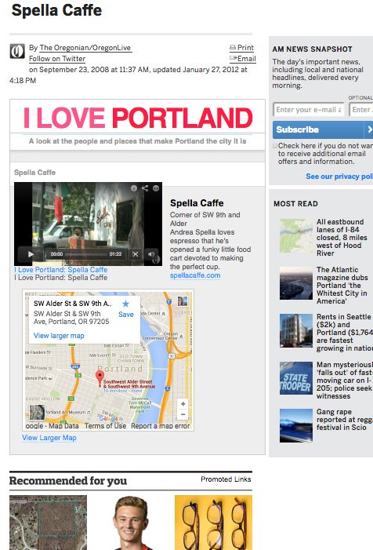Image resolution: width=373 pixels, height=550 pixels.
Task: Click Portland aerial thumbnail
Action: (x=296, y=283)
